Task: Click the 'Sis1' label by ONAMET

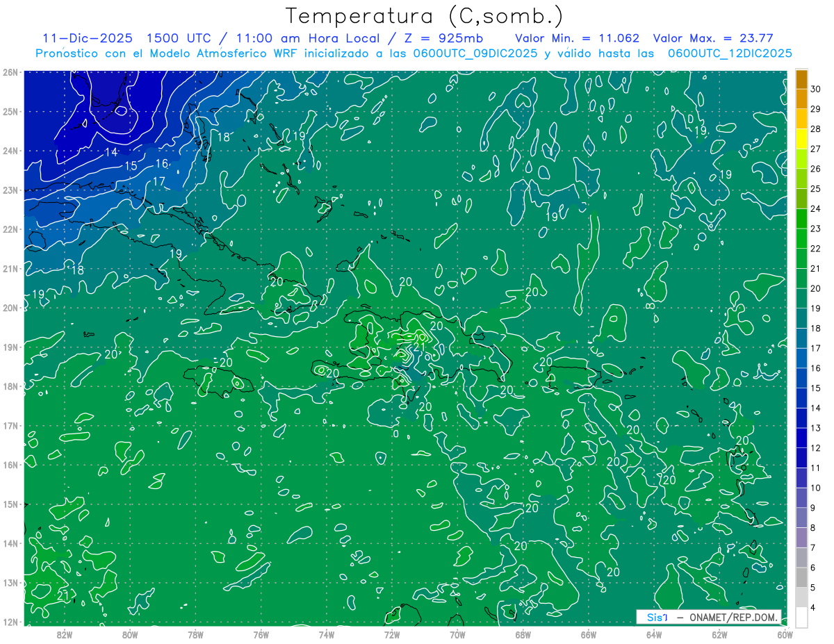Action: coord(657,617)
